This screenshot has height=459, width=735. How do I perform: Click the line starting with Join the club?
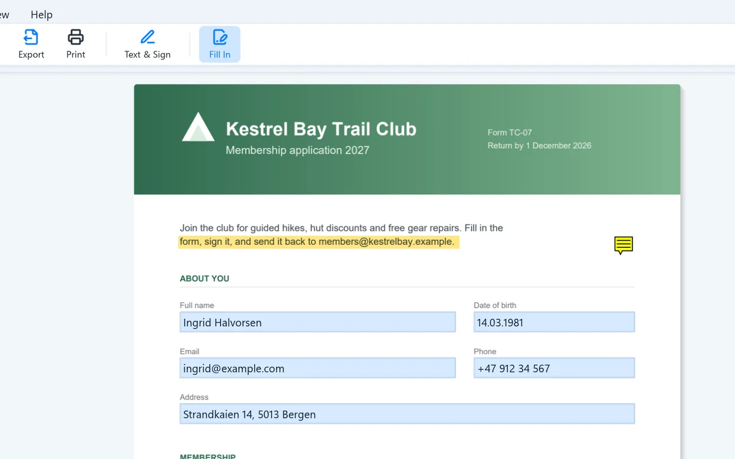(341, 228)
